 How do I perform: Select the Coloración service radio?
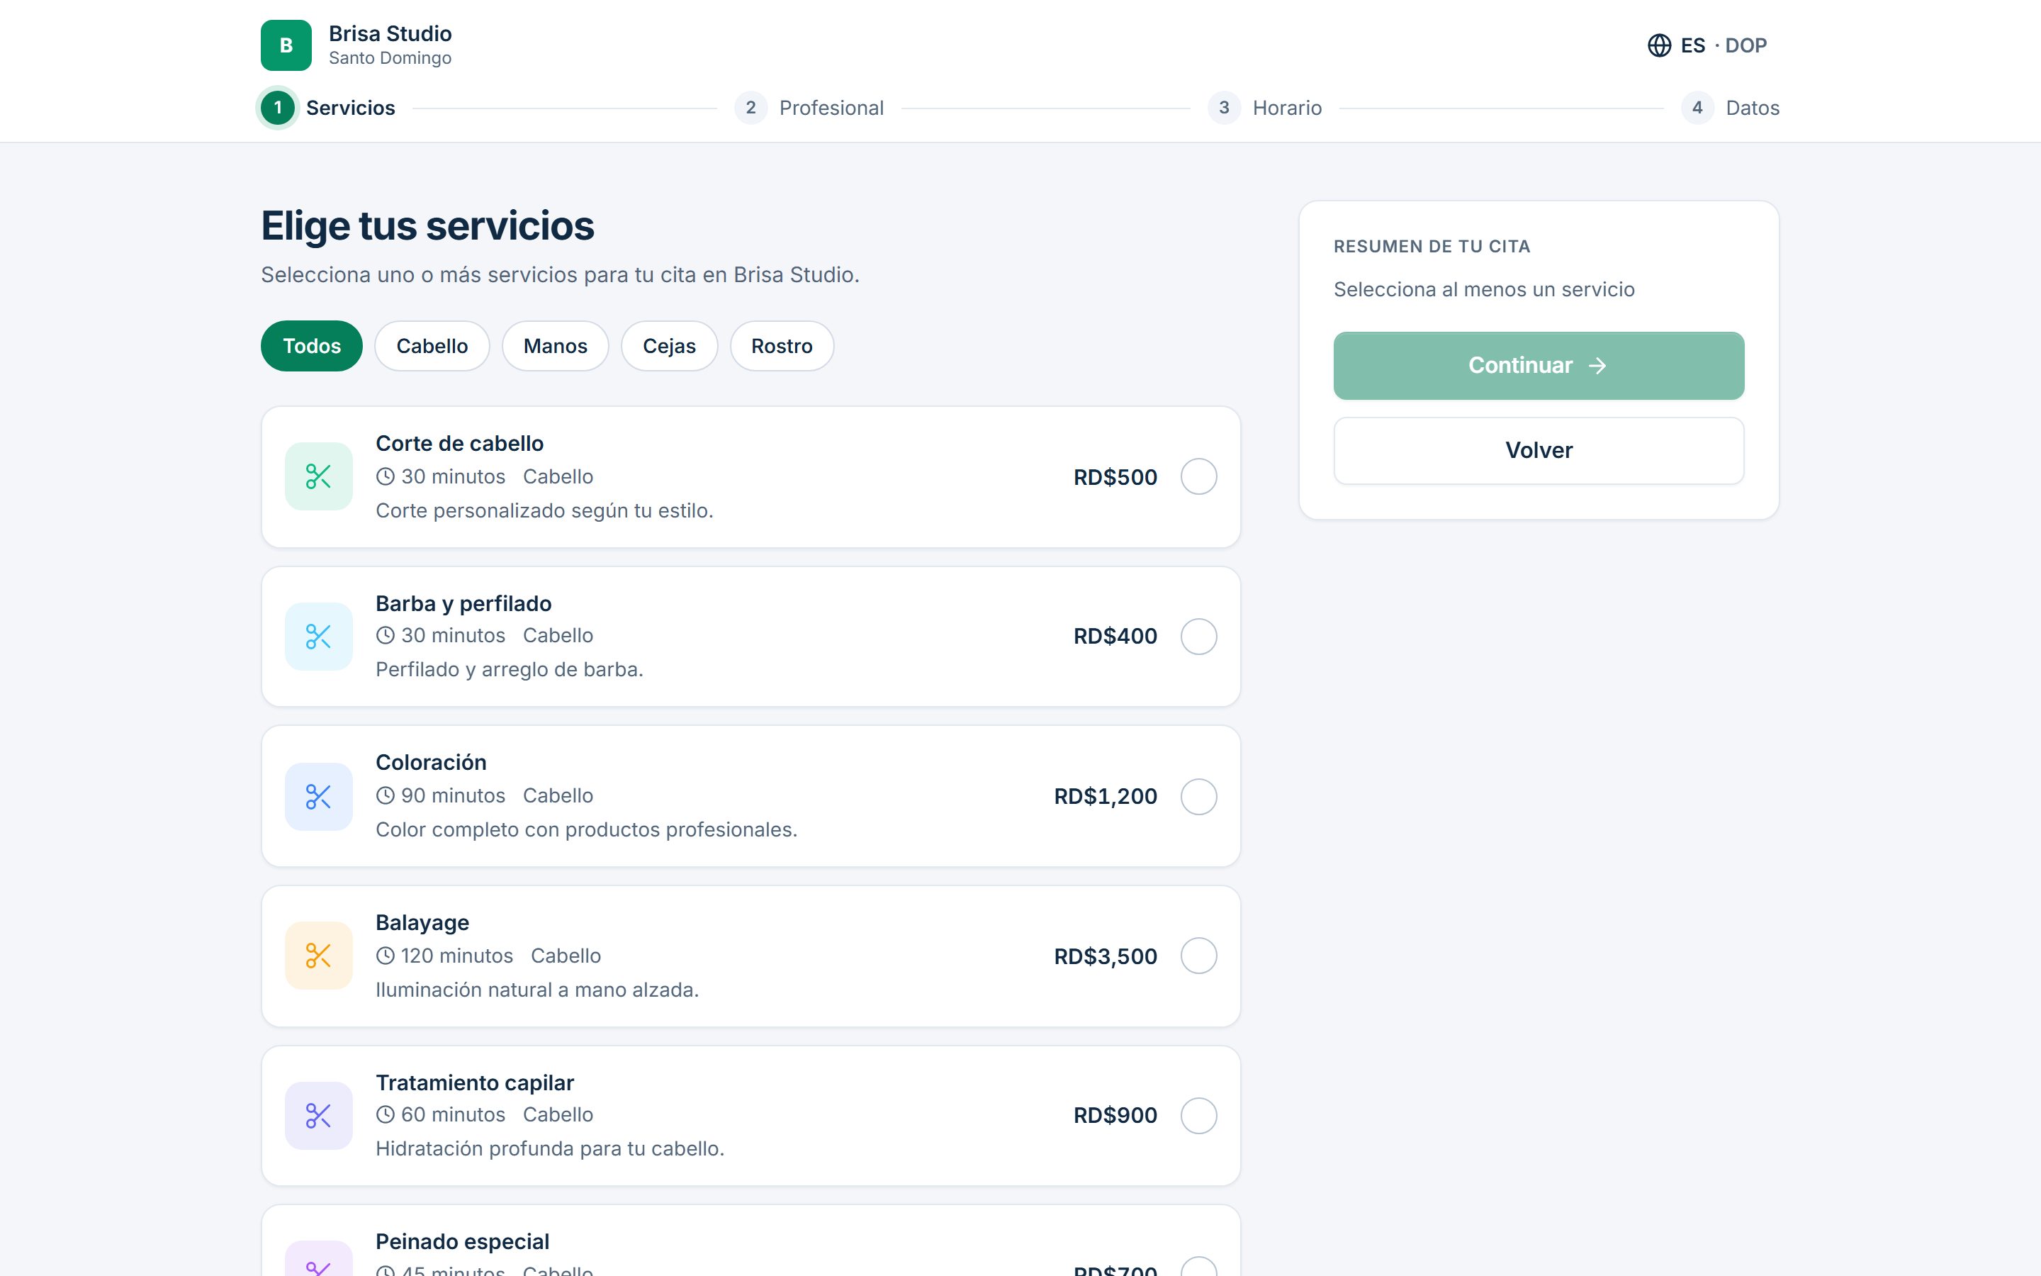click(x=1198, y=797)
